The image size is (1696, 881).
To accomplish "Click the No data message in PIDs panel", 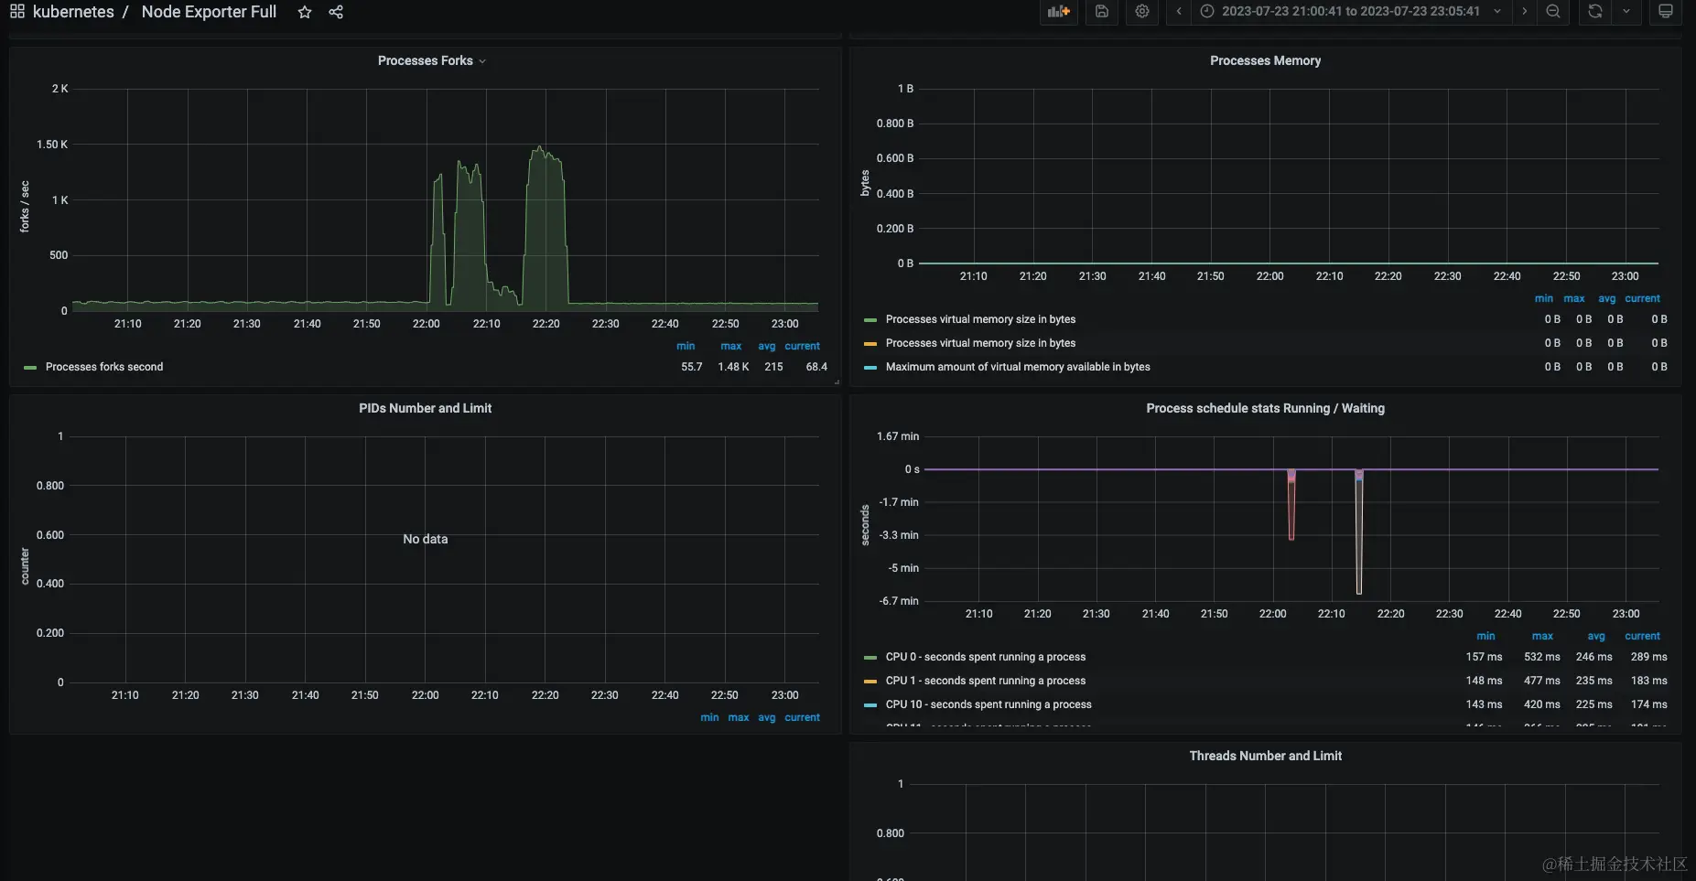I will coord(426,539).
